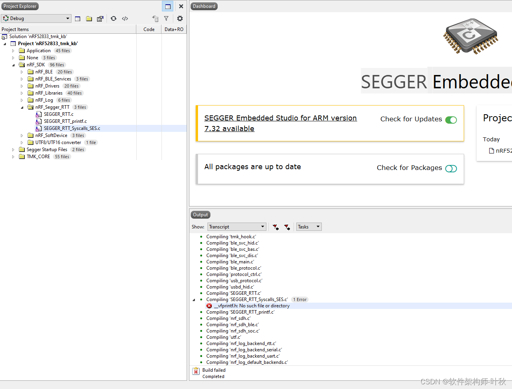Go to previous error icon in Output
The width and height of the screenshot is (512, 389).
[276, 227]
